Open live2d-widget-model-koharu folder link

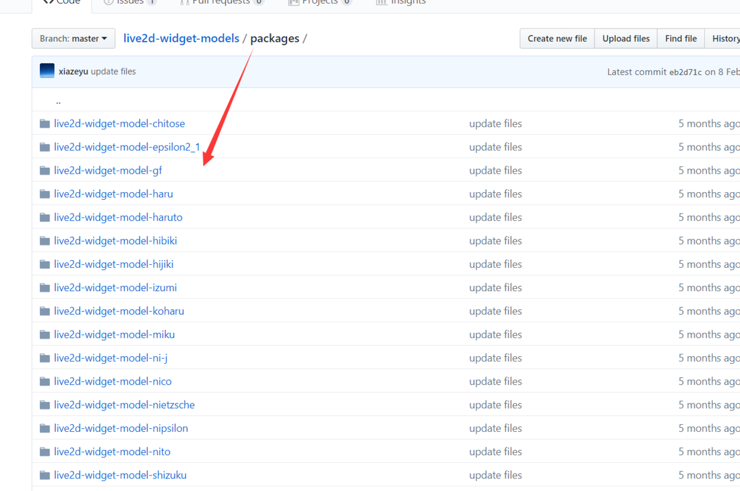[x=119, y=311]
